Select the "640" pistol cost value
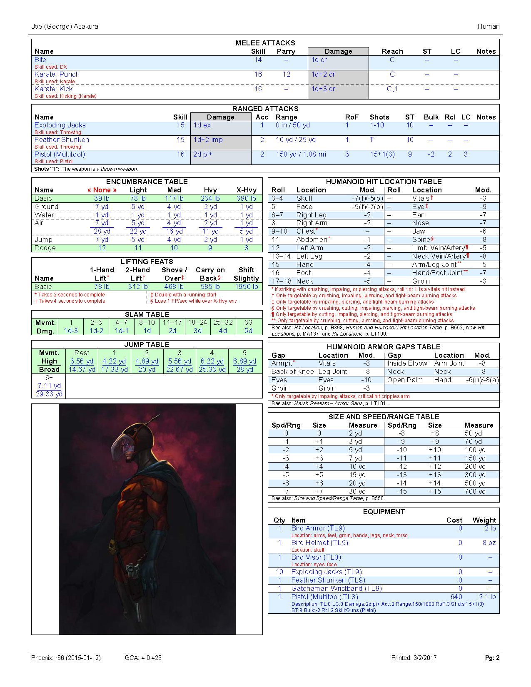The height and width of the screenshot is (687, 531). click(x=456, y=597)
